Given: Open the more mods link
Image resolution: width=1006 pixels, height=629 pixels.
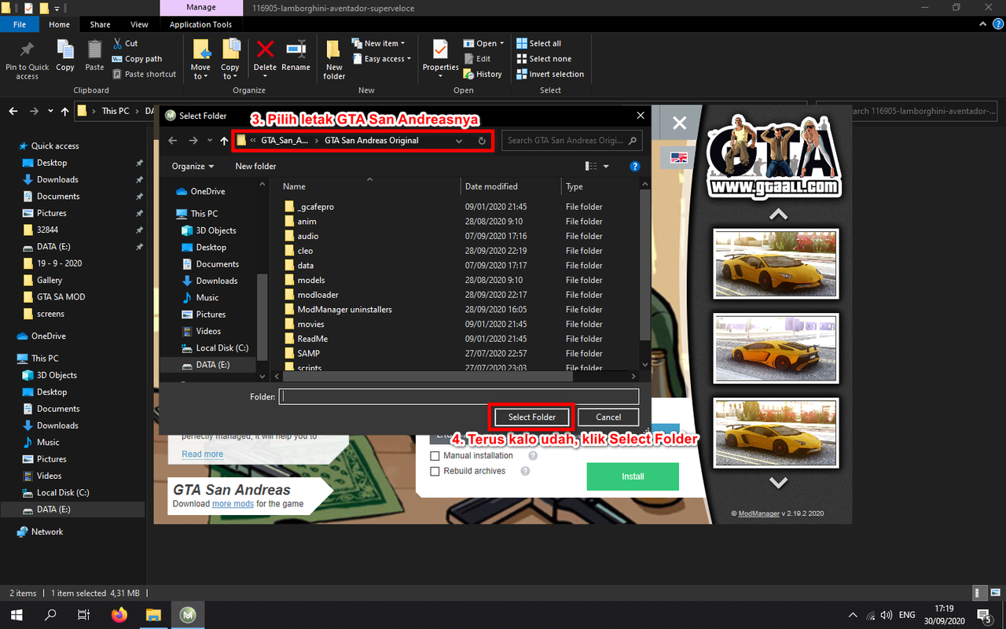Looking at the screenshot, I should pyautogui.click(x=233, y=504).
